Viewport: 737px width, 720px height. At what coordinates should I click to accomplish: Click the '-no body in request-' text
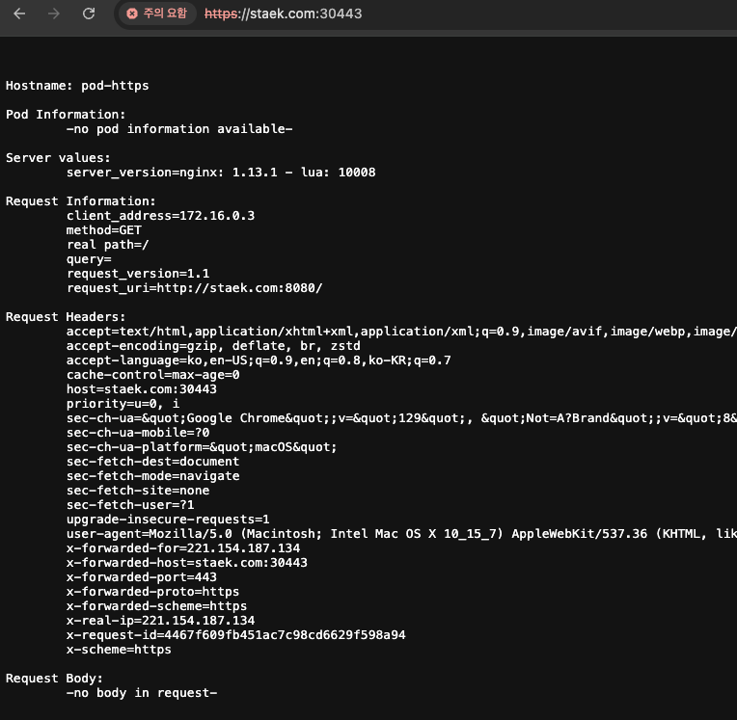(x=141, y=693)
